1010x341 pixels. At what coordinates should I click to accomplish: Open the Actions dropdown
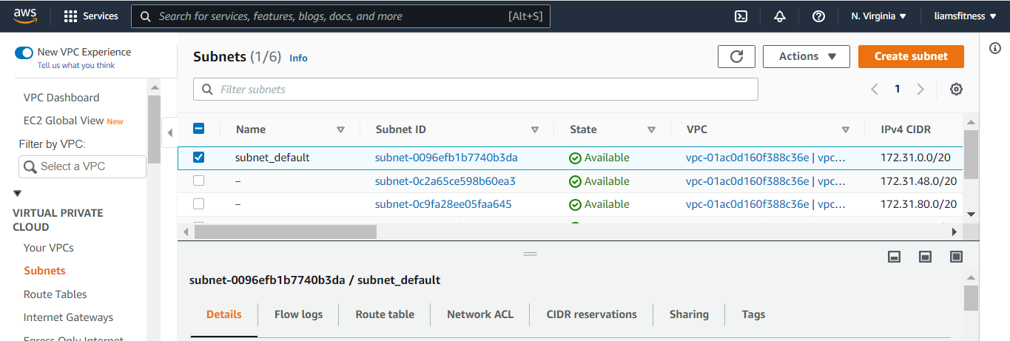[x=806, y=56]
